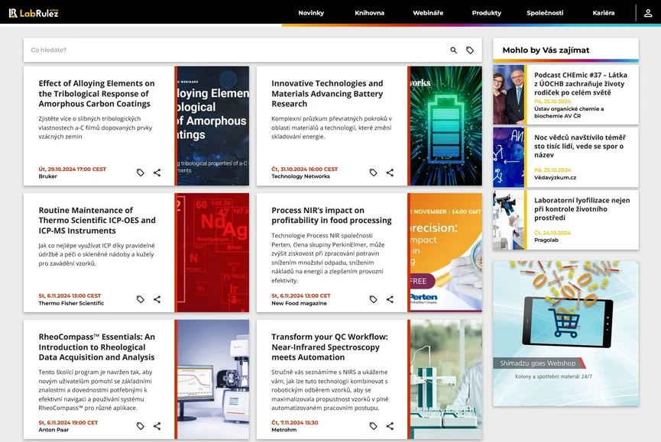Open Podcast CHEmic #37 article
661x442 pixels.
[581, 83]
